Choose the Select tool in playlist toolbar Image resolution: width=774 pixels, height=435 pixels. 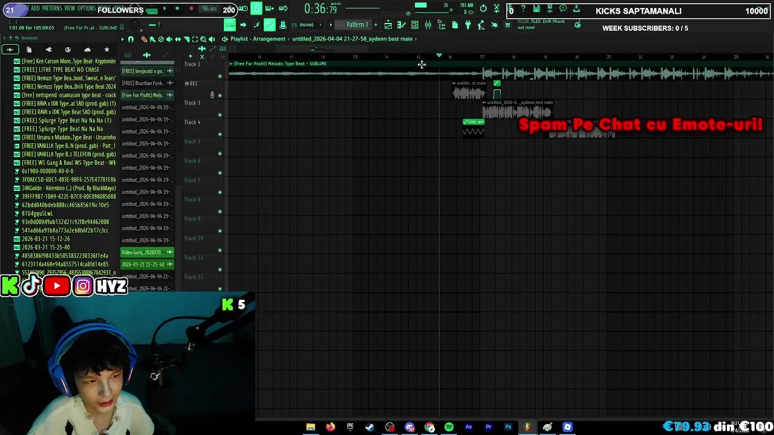coord(195,39)
